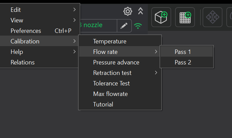The image size is (232, 138).
Task: Click the Add plate grid icon
Action: point(185,17)
